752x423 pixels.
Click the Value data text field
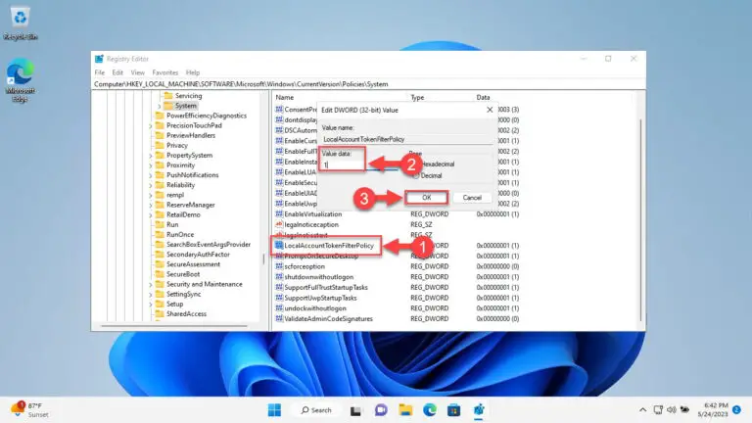tap(343, 165)
